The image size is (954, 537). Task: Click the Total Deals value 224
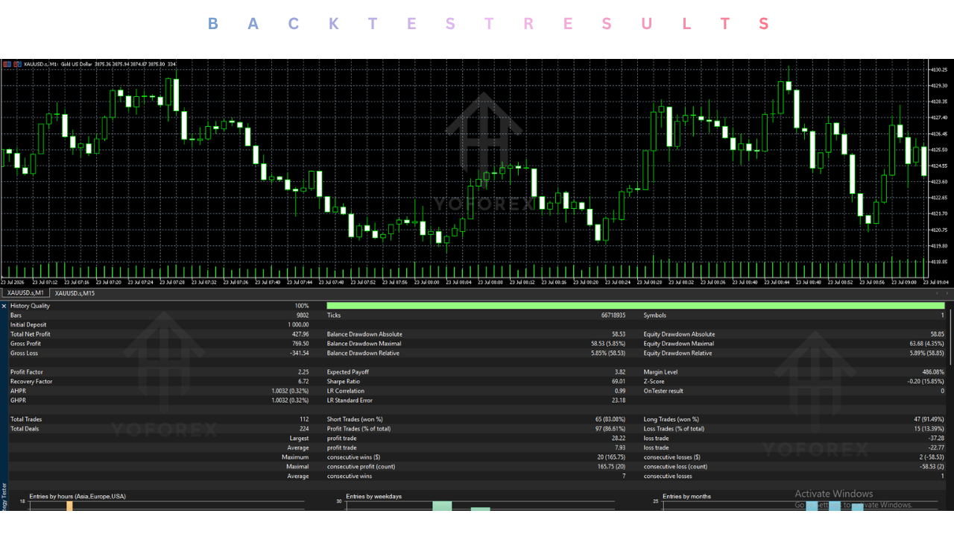pos(304,429)
